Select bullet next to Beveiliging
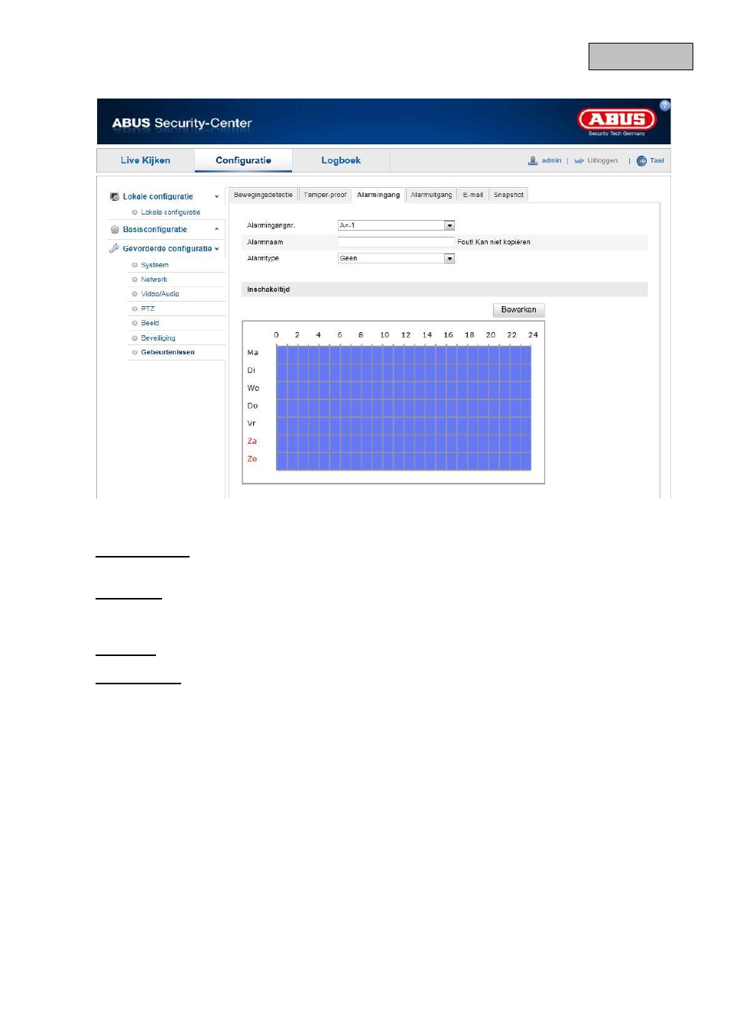This screenshot has height=1031, width=730. (x=135, y=338)
